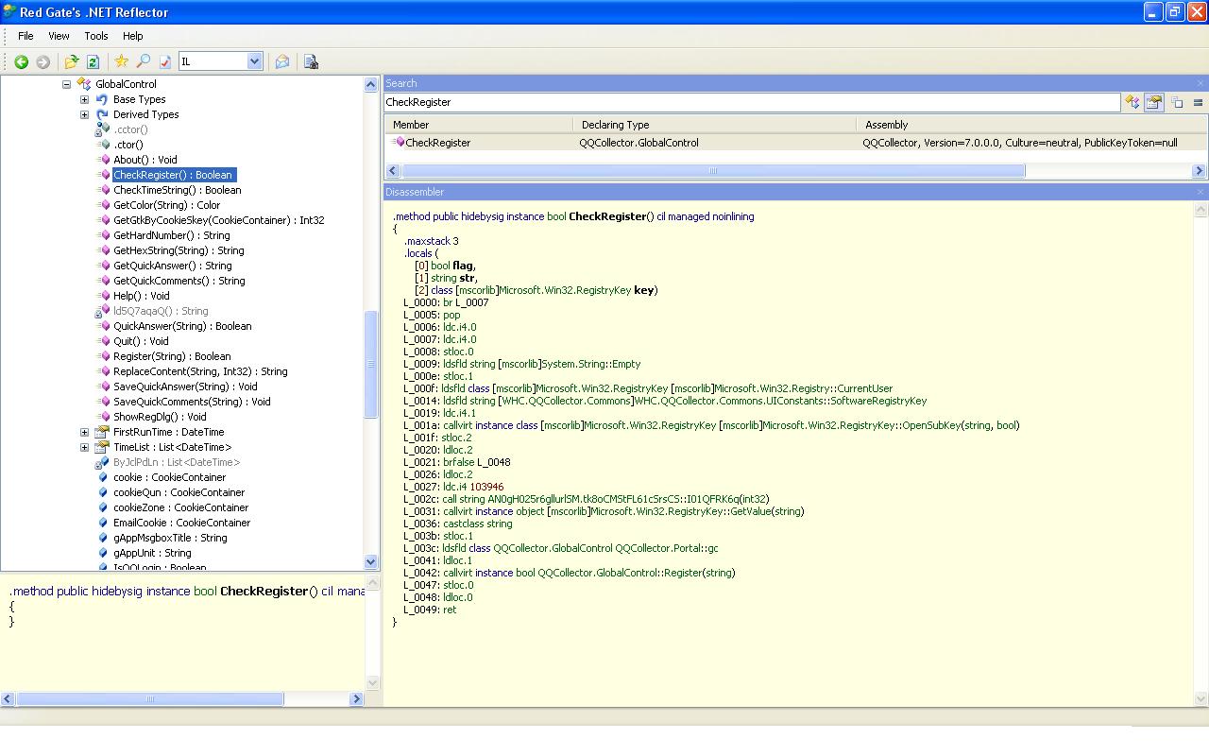Image resolution: width=1209 pixels, height=756 pixels.
Task: Expand the Base Types node
Action: (x=84, y=99)
